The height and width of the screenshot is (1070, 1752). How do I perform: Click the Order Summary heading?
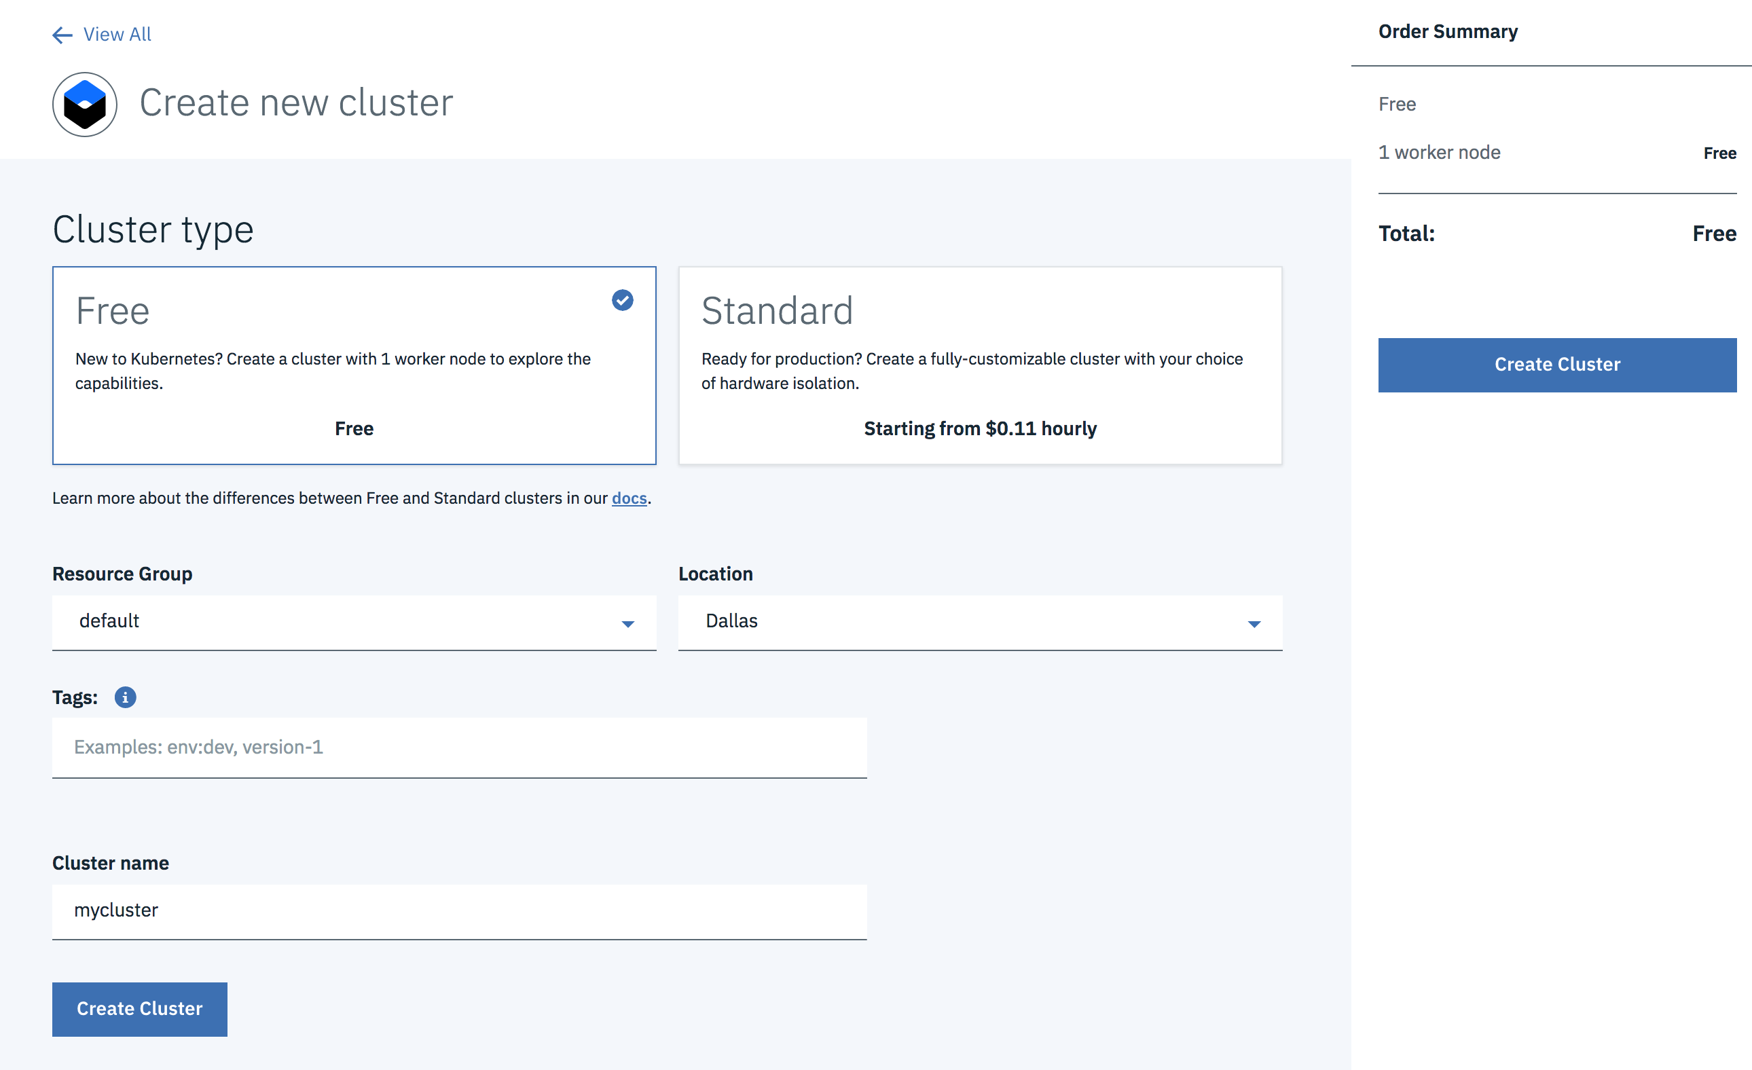pyautogui.click(x=1448, y=32)
